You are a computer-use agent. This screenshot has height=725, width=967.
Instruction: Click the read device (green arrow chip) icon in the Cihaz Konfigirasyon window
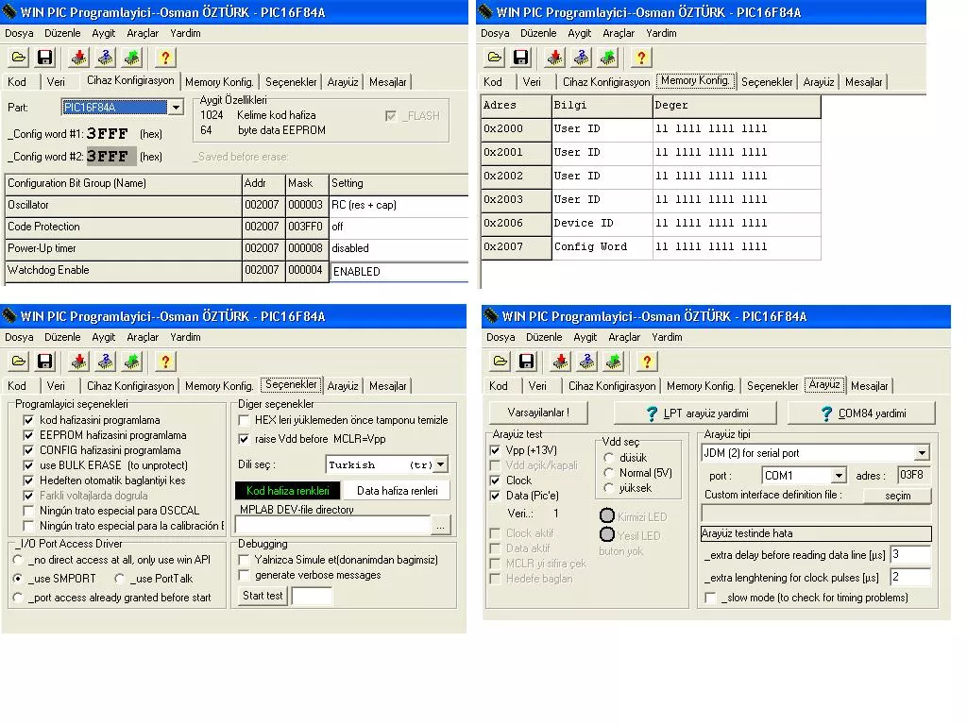(x=131, y=58)
